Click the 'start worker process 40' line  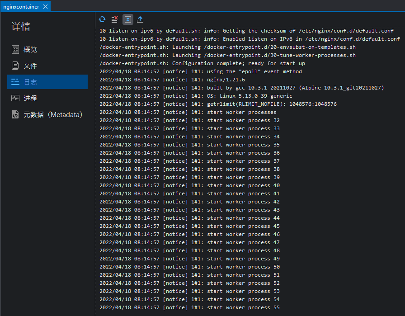[x=189, y=185]
